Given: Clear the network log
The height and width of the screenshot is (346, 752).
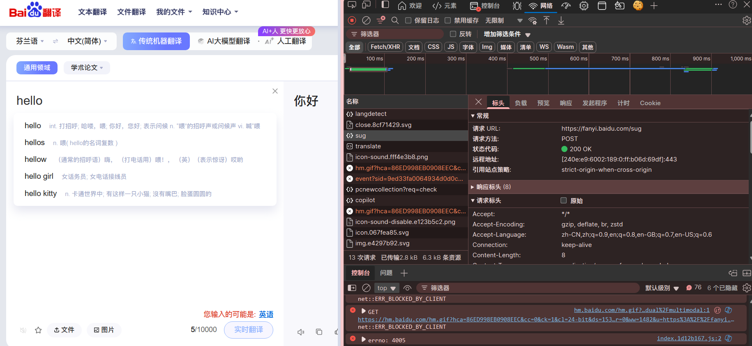Looking at the screenshot, I should coord(366,20).
